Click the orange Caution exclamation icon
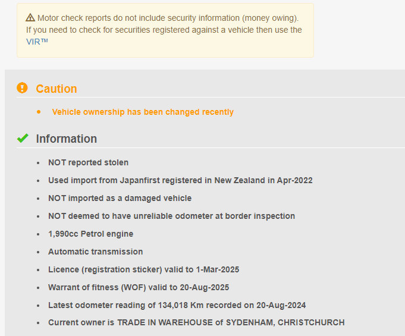 [x=22, y=88]
